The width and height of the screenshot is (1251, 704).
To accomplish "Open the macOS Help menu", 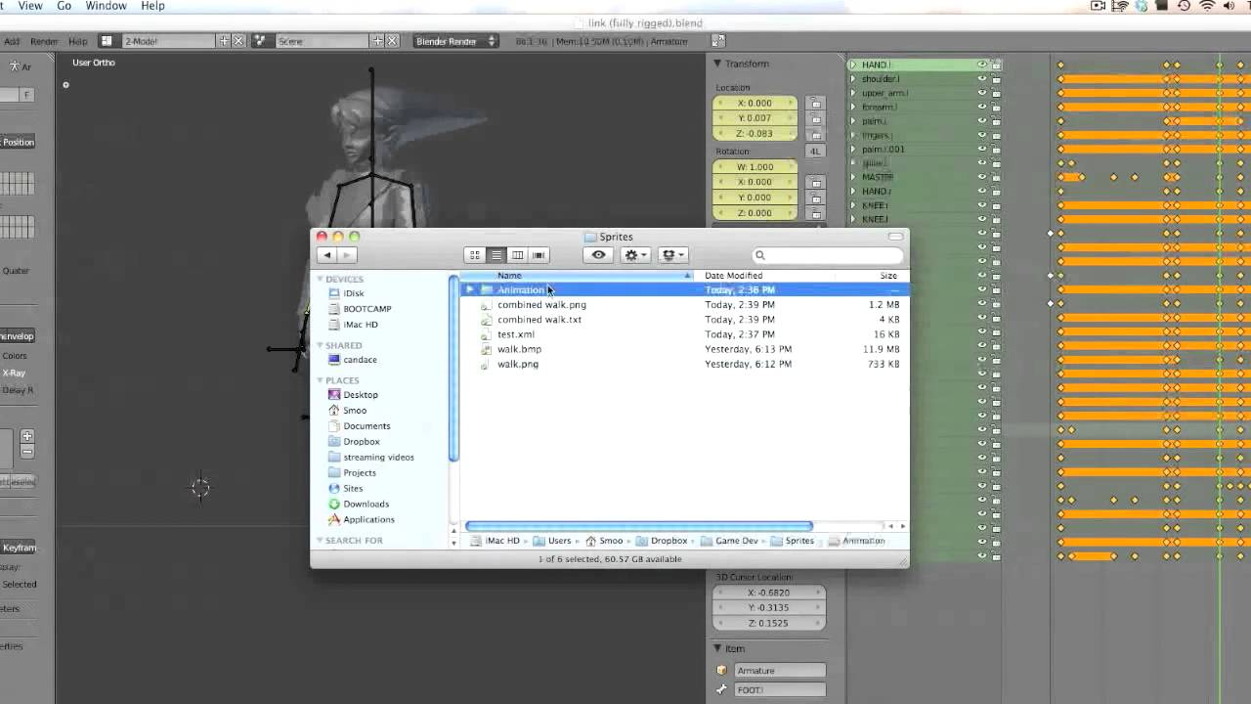I will tap(152, 6).
